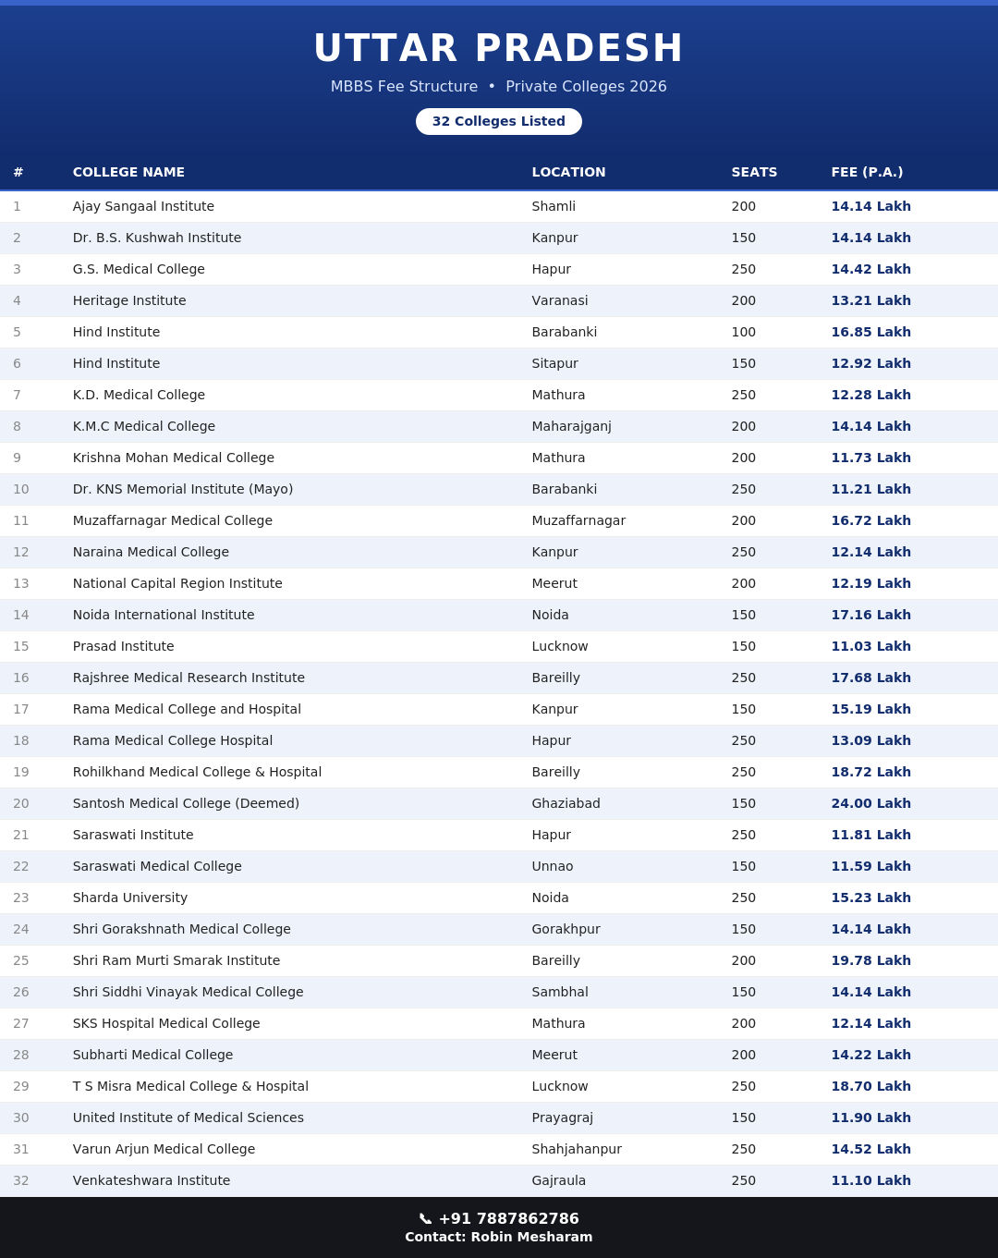
Task: Click 'Maharajganj' location cell
Action: tap(571, 426)
